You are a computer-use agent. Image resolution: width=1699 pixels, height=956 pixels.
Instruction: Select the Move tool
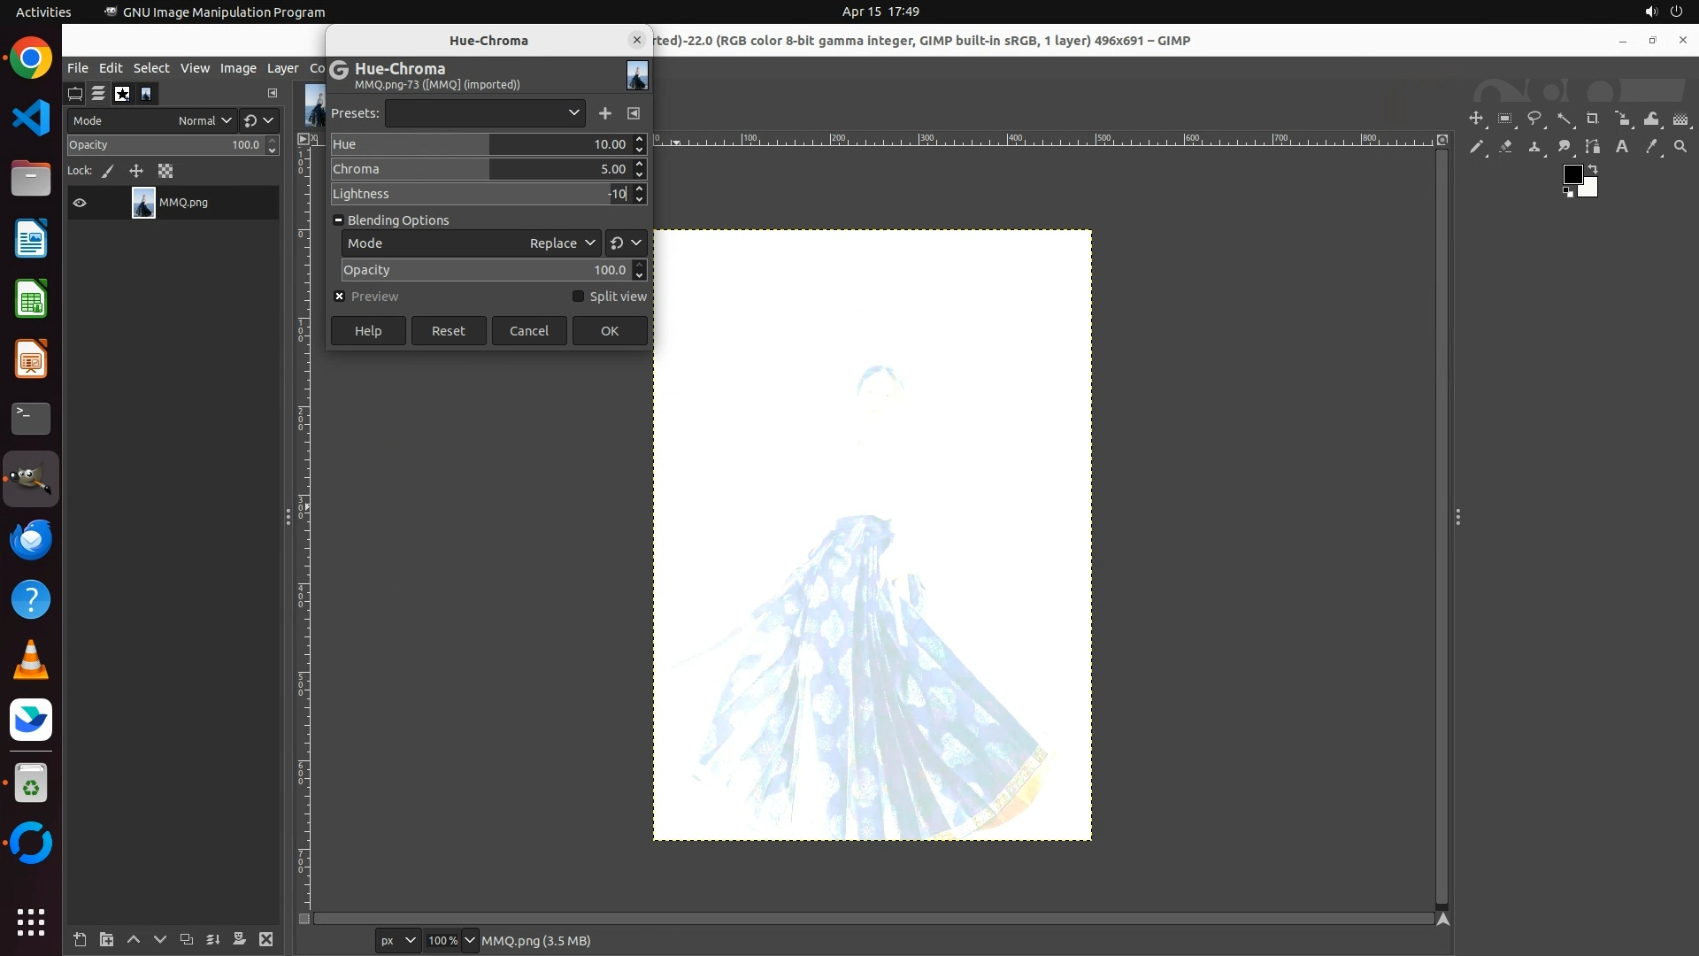[x=1476, y=119]
